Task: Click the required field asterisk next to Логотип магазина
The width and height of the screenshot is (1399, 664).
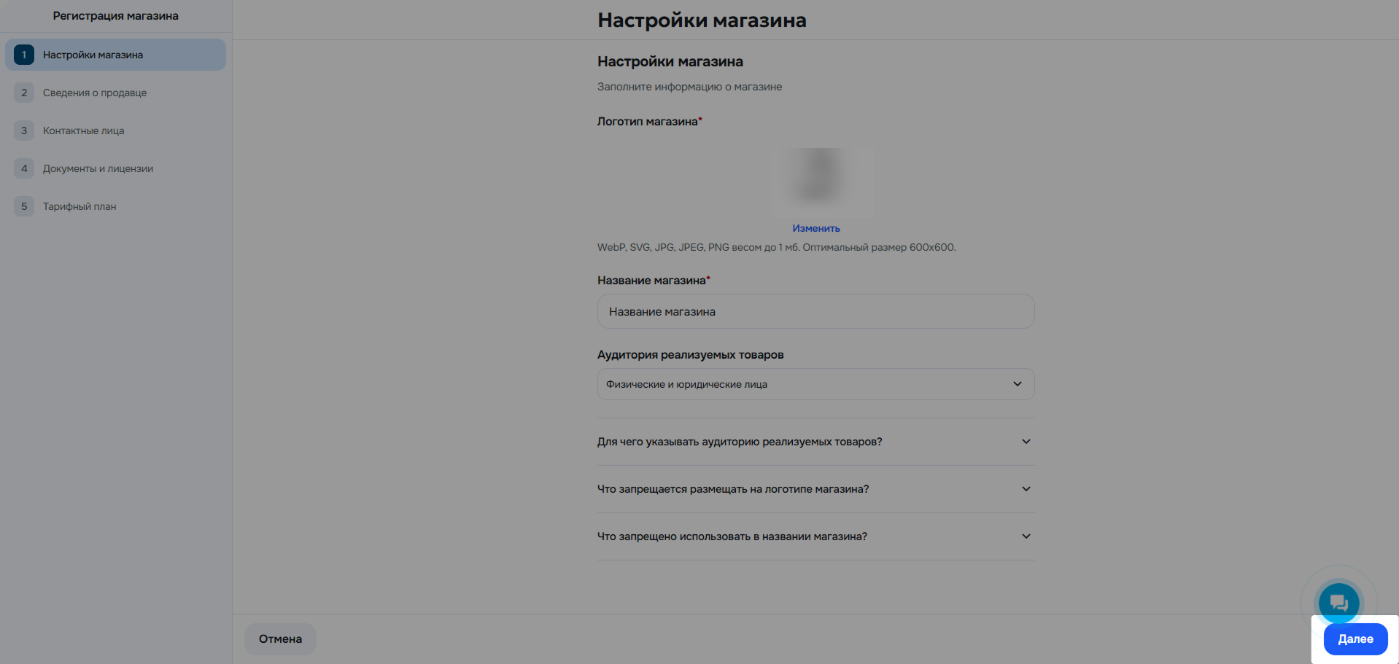Action: 699,118
